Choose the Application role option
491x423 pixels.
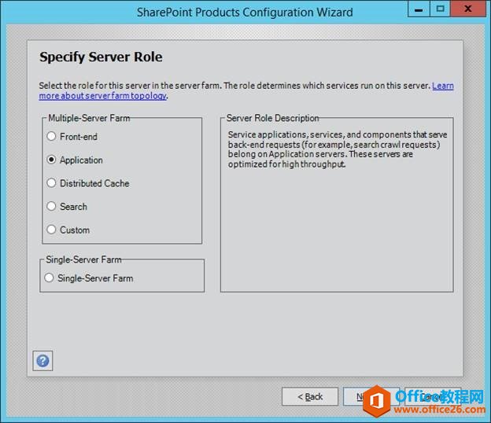(x=75, y=160)
